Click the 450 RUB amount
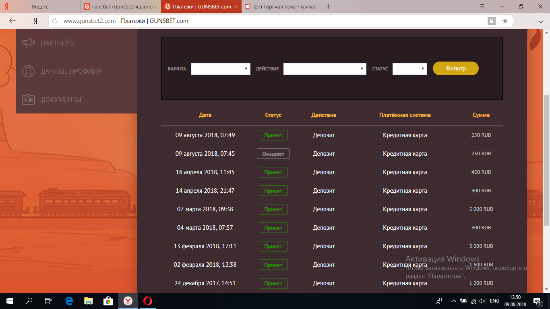 (x=481, y=172)
